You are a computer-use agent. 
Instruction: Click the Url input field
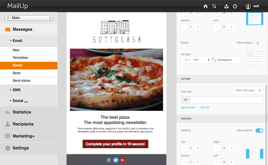(226, 100)
